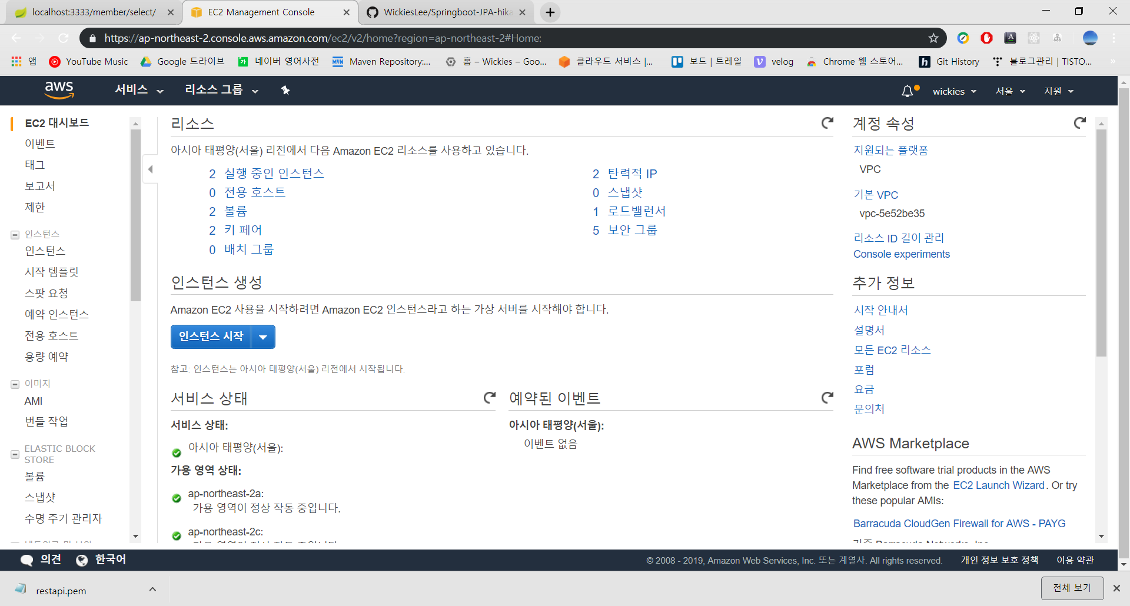The image size is (1130, 606).
Task: Open 이용 약관 footer link
Action: point(1075,560)
